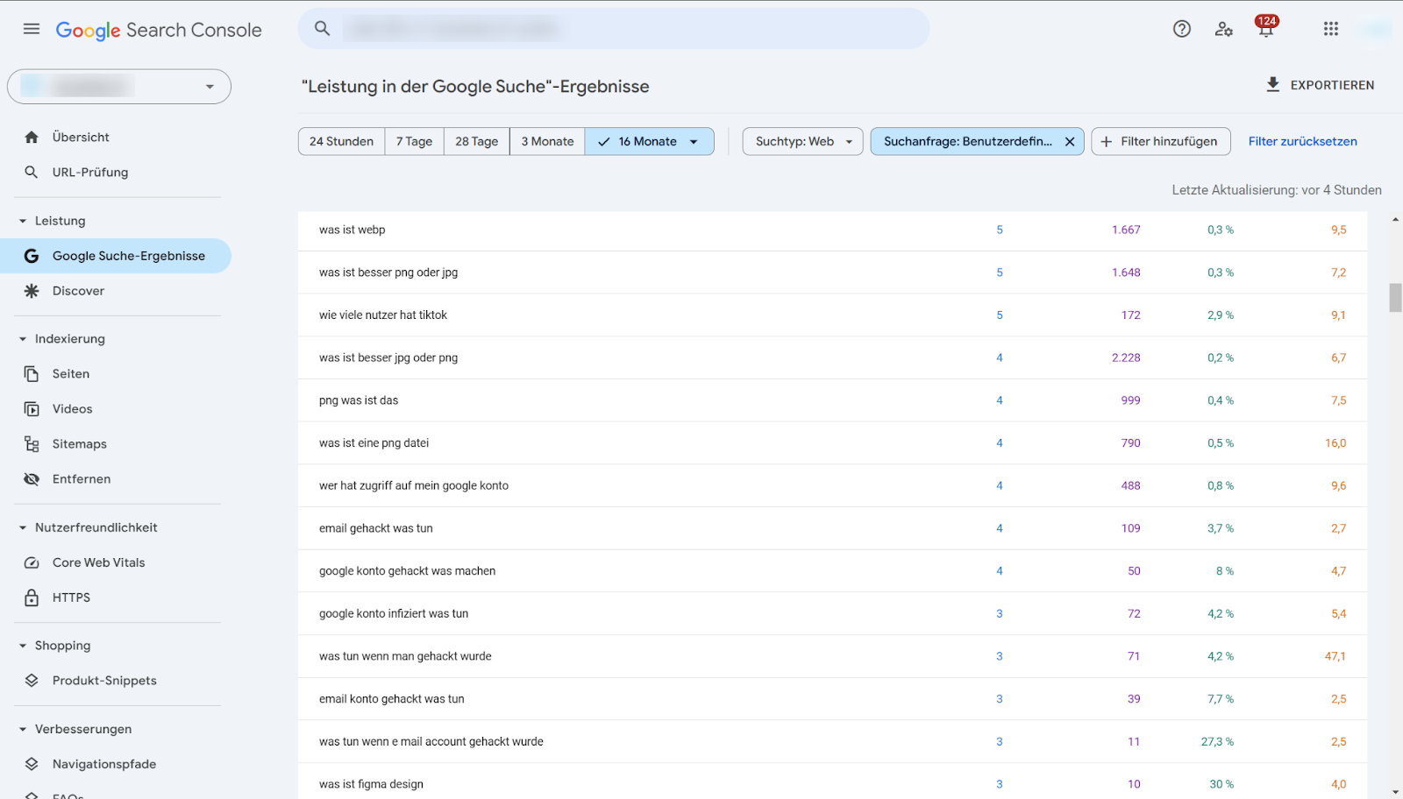The width and height of the screenshot is (1403, 799).
Task: Click the HTTPS lock icon
Action: (32, 597)
